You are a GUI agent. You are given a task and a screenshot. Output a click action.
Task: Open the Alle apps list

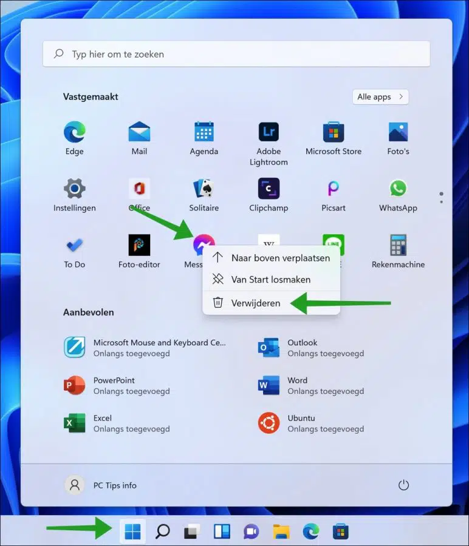tap(380, 97)
